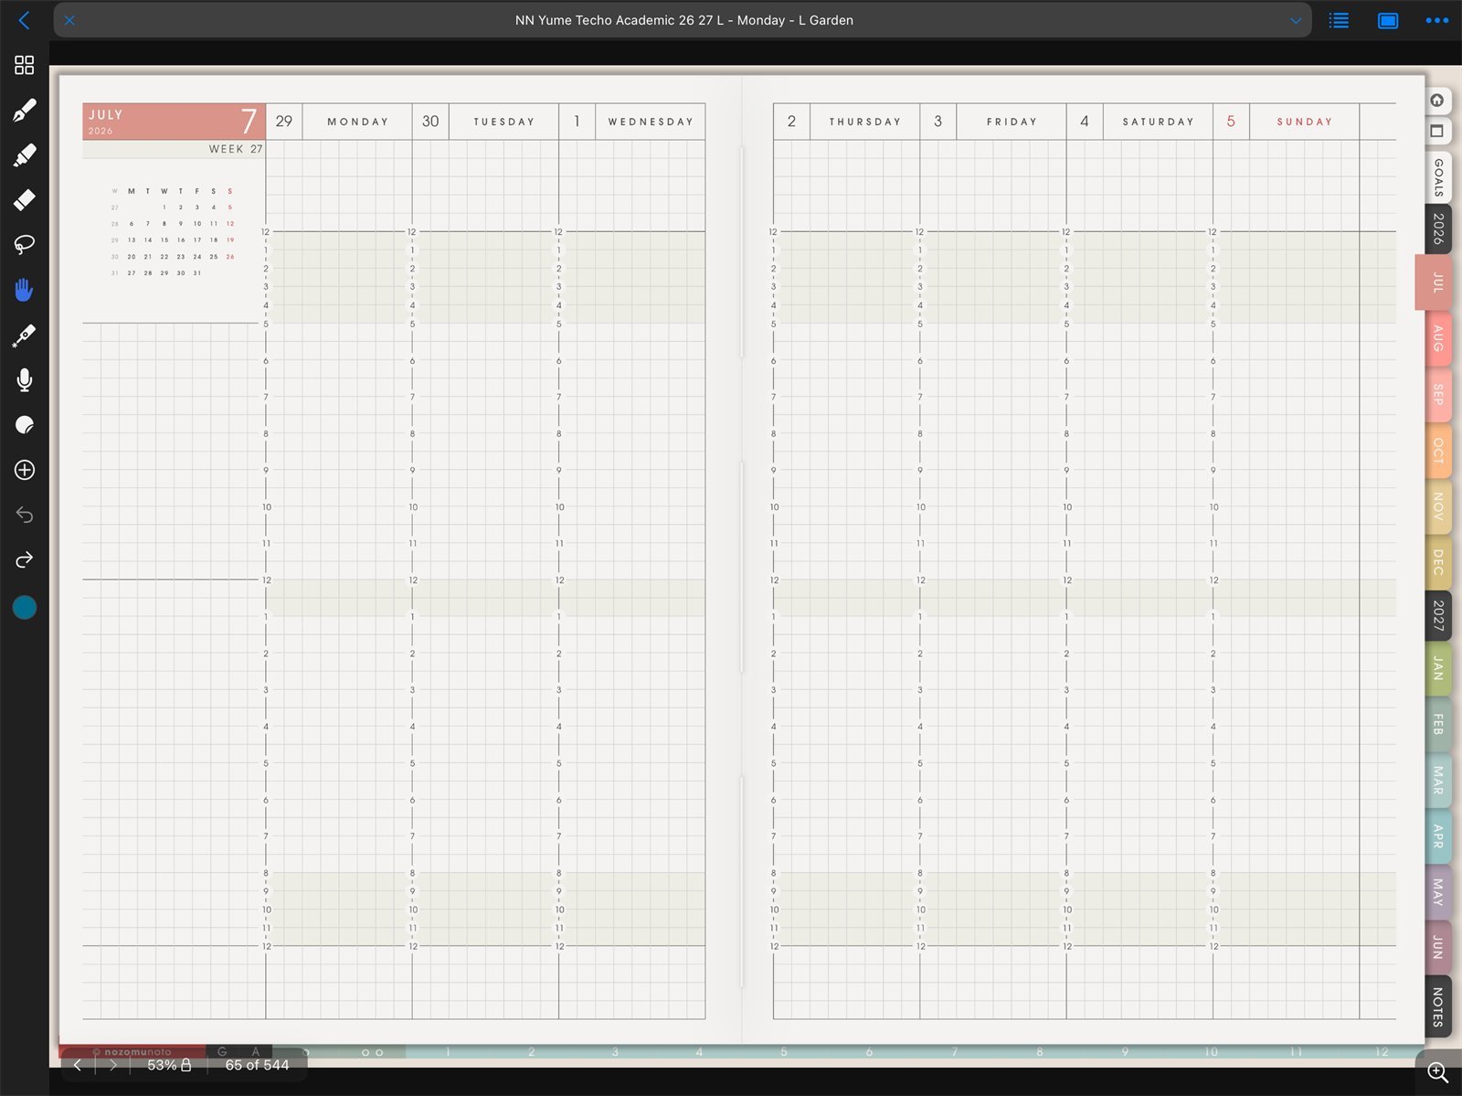This screenshot has width=1462, height=1096.
Task: Redo the last action
Action: coord(25,559)
